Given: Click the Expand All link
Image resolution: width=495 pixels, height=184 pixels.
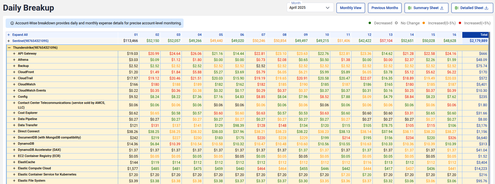Looking at the screenshot, I should click(x=20, y=35).
